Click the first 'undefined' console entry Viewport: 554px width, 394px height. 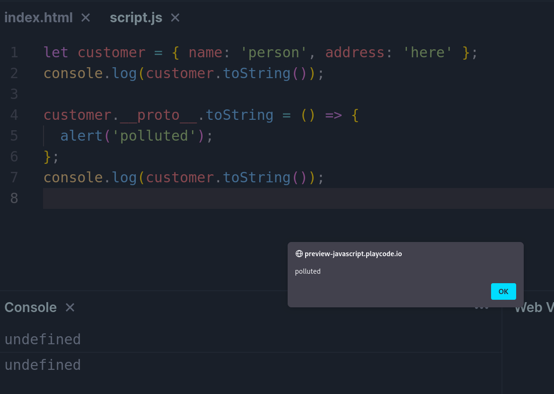[43, 340]
